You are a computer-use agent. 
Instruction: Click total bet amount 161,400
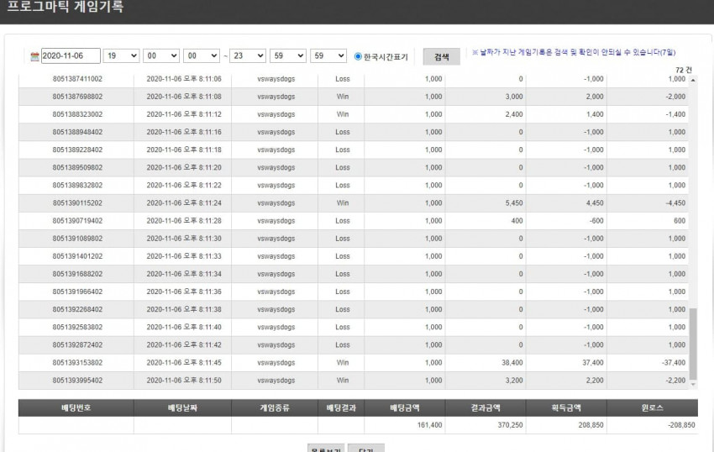429,425
